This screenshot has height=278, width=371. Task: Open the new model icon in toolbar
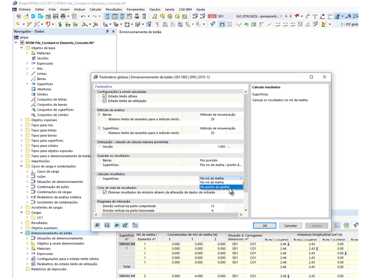tap(19, 16)
